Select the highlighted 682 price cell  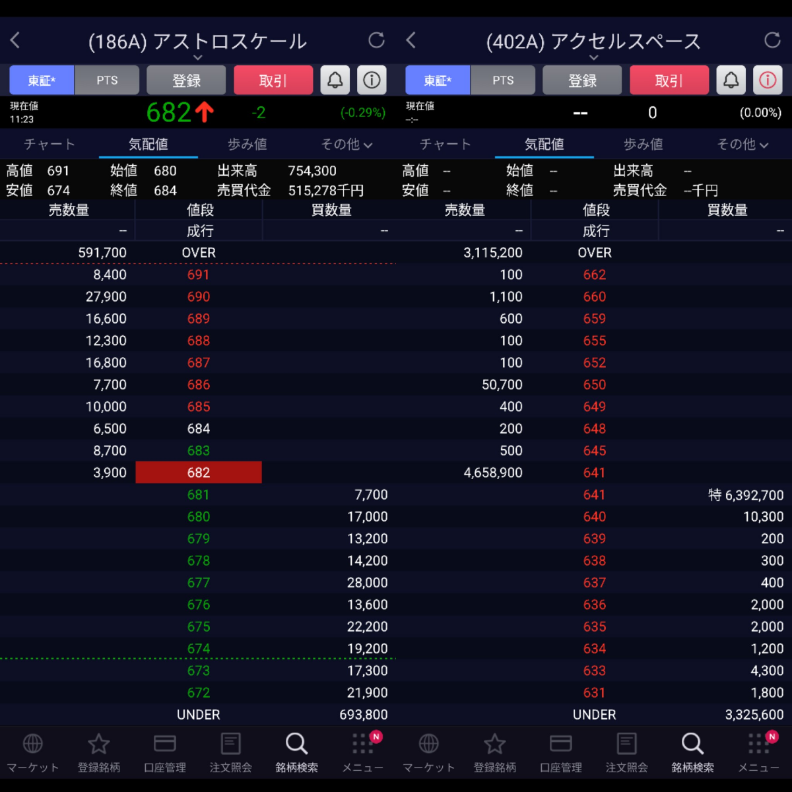click(199, 473)
